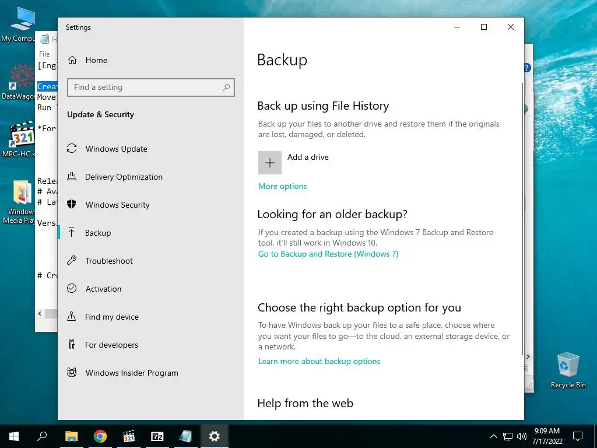The height and width of the screenshot is (448, 597).
Task: Select the Windows Insider Program cat icon
Action: tap(72, 373)
